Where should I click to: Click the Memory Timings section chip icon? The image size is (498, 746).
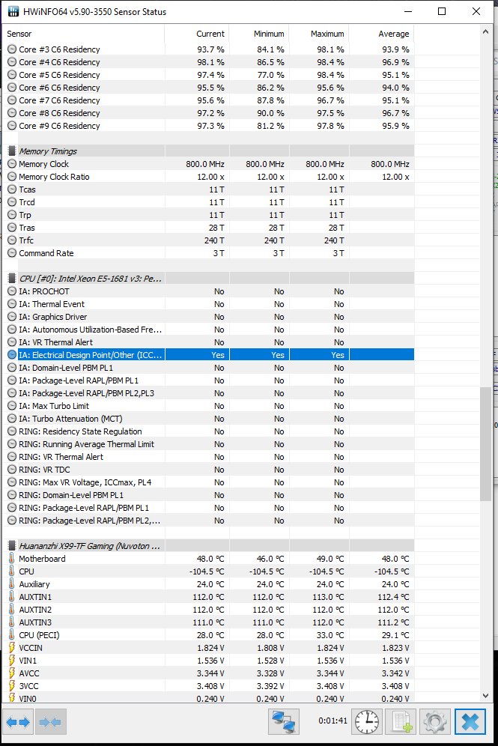(x=12, y=151)
